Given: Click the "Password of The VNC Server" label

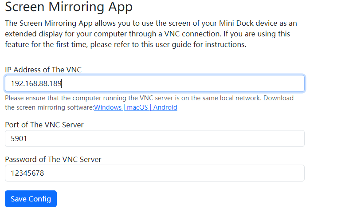Looking at the screenshot, I should pos(53,159).
